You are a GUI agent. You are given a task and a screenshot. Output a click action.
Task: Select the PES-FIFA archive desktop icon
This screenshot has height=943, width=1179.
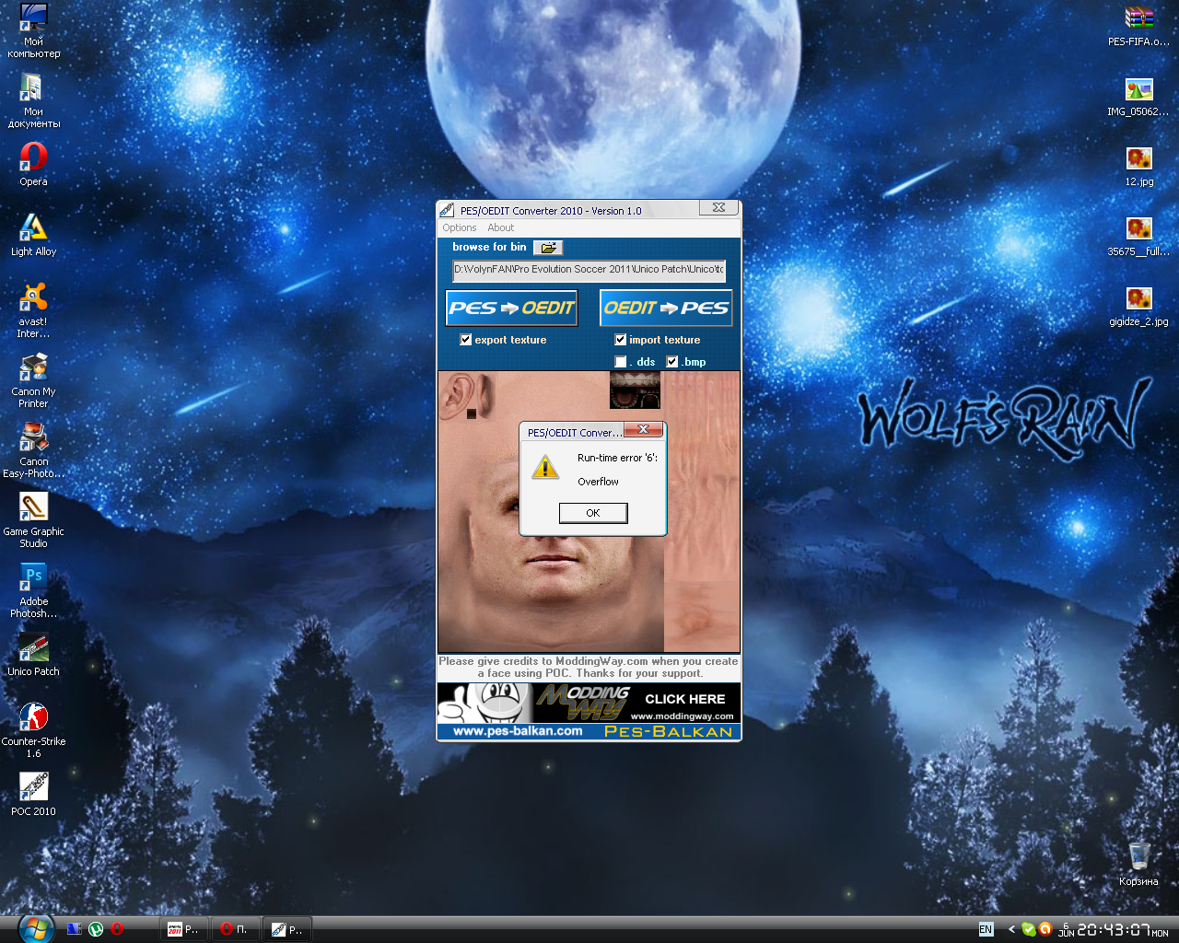(1139, 25)
